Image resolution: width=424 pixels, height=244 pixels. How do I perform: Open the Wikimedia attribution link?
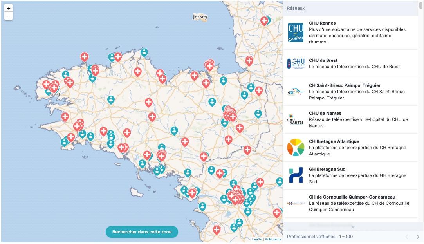(273, 239)
